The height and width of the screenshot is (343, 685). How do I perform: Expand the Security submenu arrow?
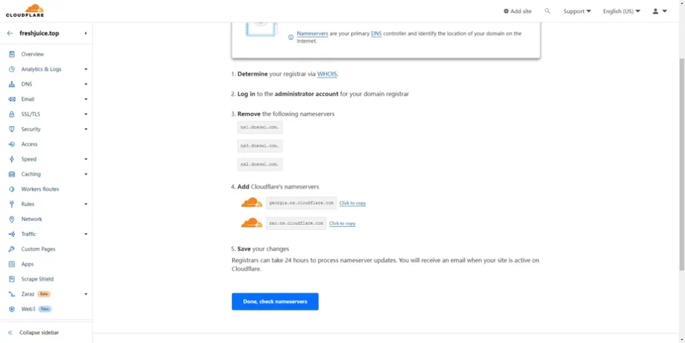pyautogui.click(x=86, y=129)
